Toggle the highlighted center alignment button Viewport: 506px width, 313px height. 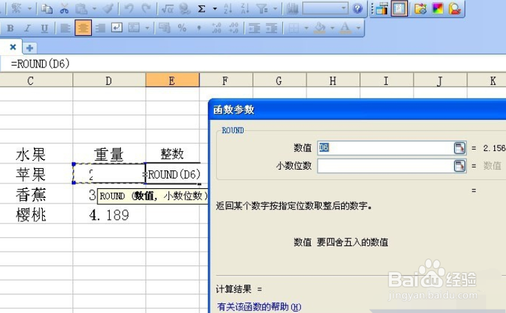coord(83,28)
